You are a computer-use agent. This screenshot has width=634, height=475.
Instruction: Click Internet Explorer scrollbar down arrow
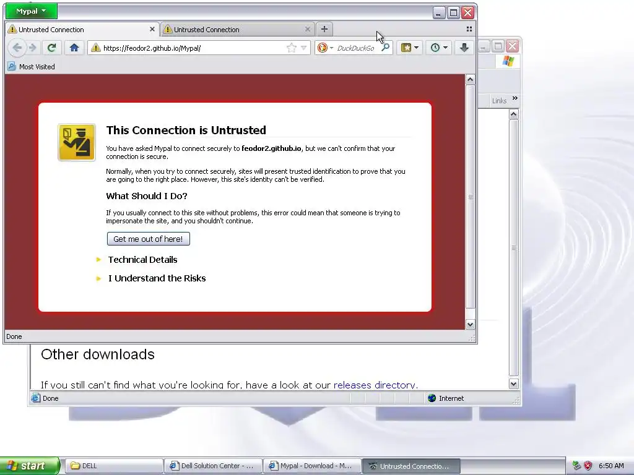coord(513,383)
